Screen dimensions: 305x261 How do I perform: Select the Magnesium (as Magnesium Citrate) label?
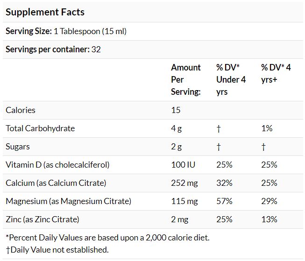[68, 201]
